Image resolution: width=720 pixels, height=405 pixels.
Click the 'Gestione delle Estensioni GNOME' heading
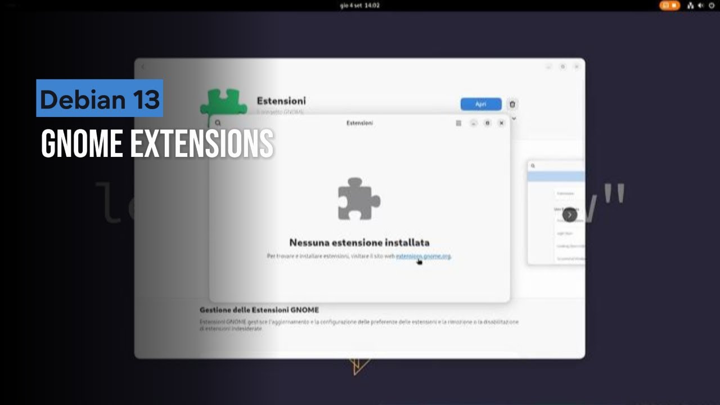(259, 310)
